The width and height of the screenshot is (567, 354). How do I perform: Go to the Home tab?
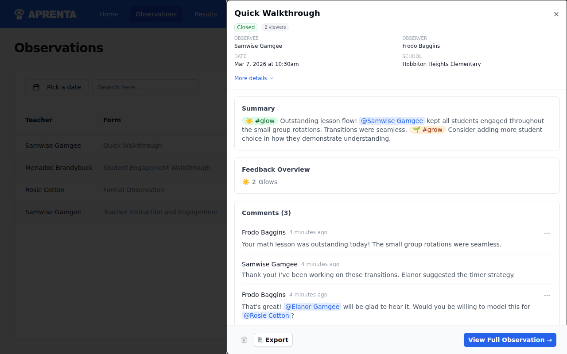pos(109,14)
